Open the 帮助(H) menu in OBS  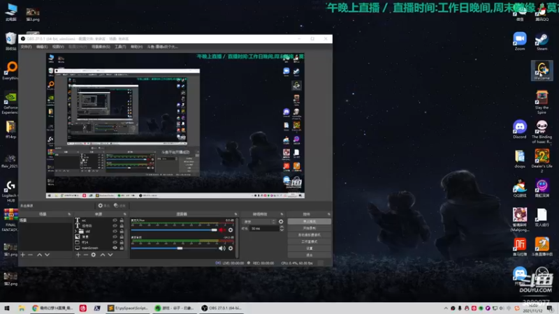coord(136,47)
